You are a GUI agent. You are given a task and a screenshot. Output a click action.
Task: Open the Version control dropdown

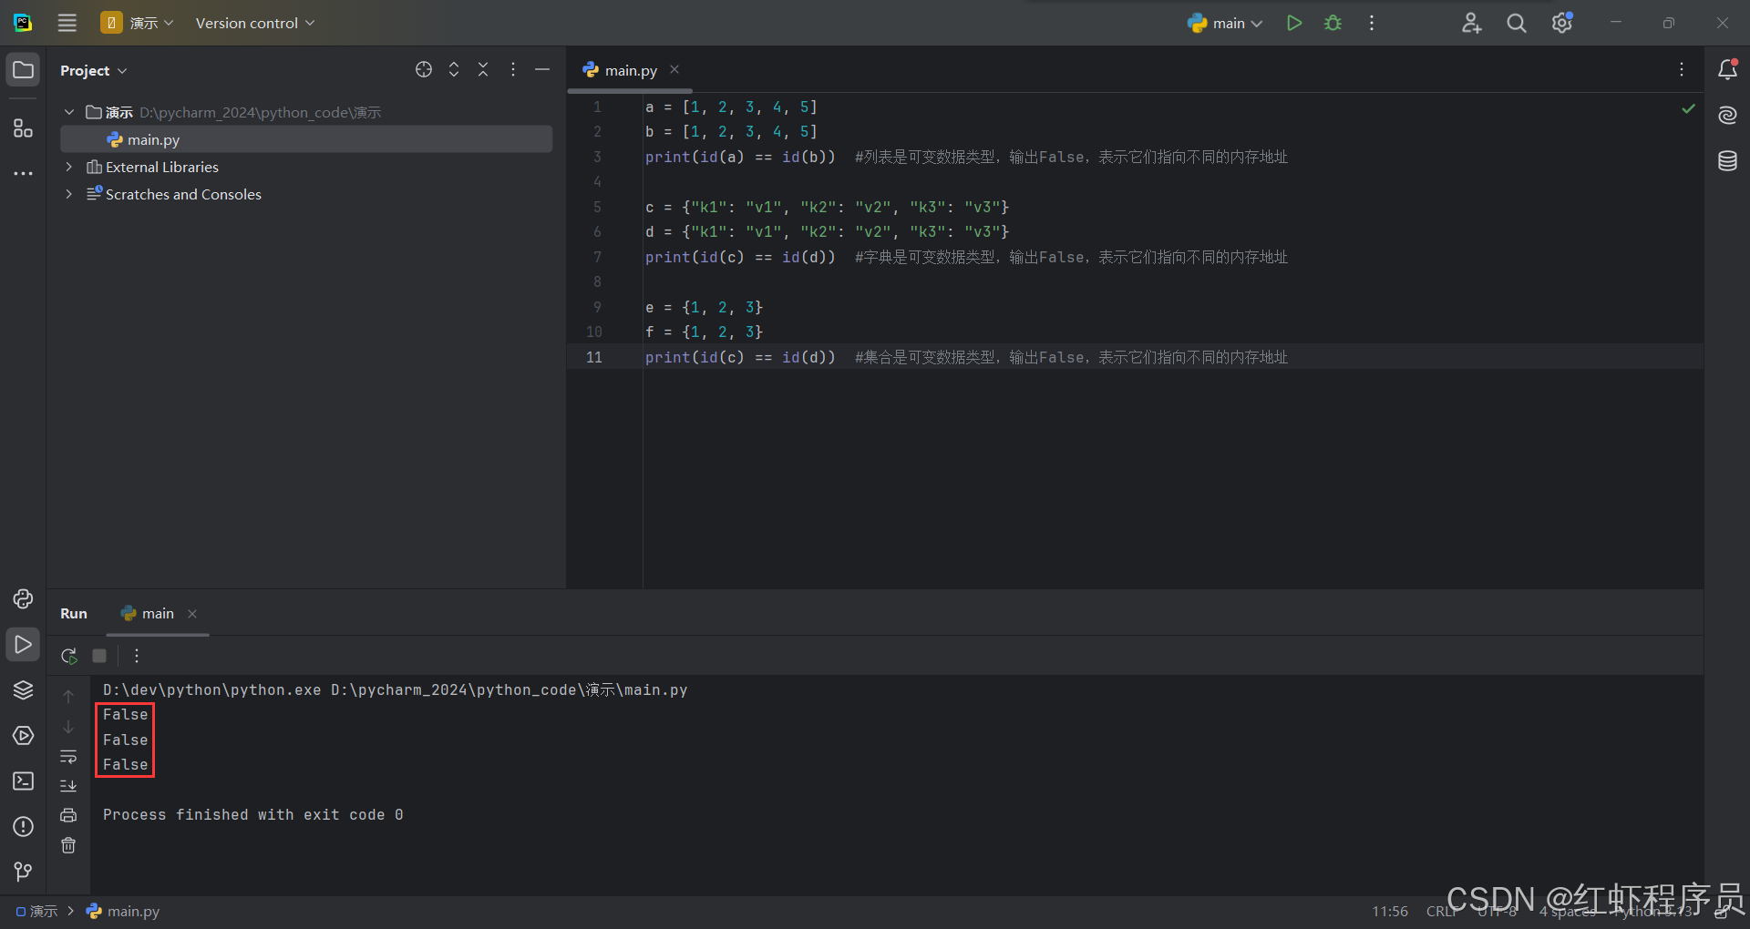coord(255,23)
